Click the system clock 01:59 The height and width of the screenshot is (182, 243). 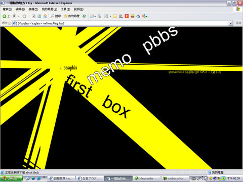233,178
